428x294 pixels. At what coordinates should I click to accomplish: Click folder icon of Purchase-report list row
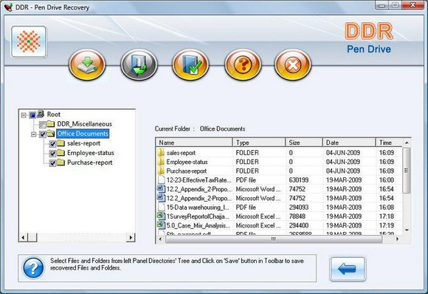[x=161, y=171]
